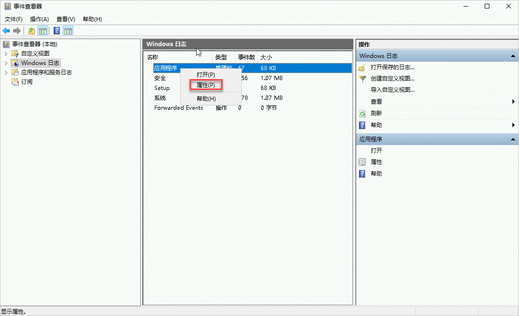This screenshot has width=519, height=316.
Task: Click the 订阅 subscription folder icon in tree
Action: pyautogui.click(x=15, y=82)
